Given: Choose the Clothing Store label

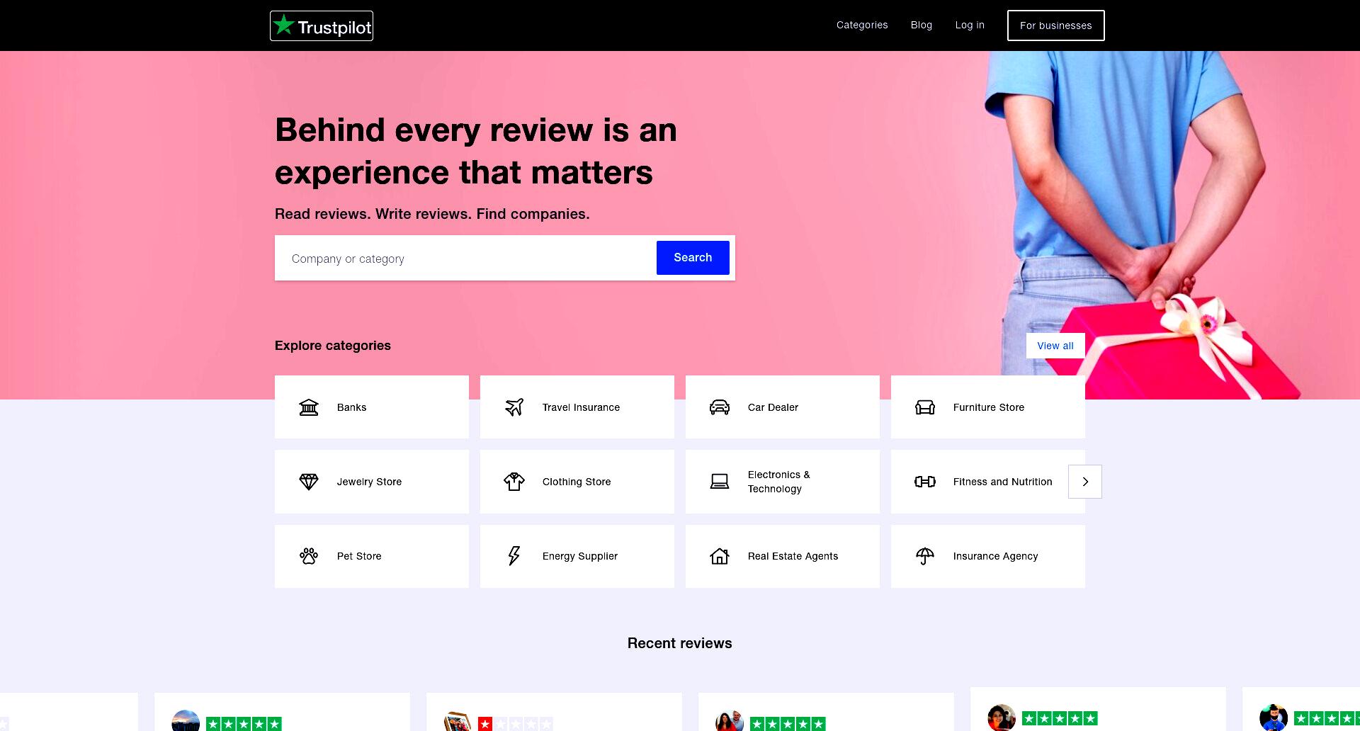Looking at the screenshot, I should (x=577, y=482).
